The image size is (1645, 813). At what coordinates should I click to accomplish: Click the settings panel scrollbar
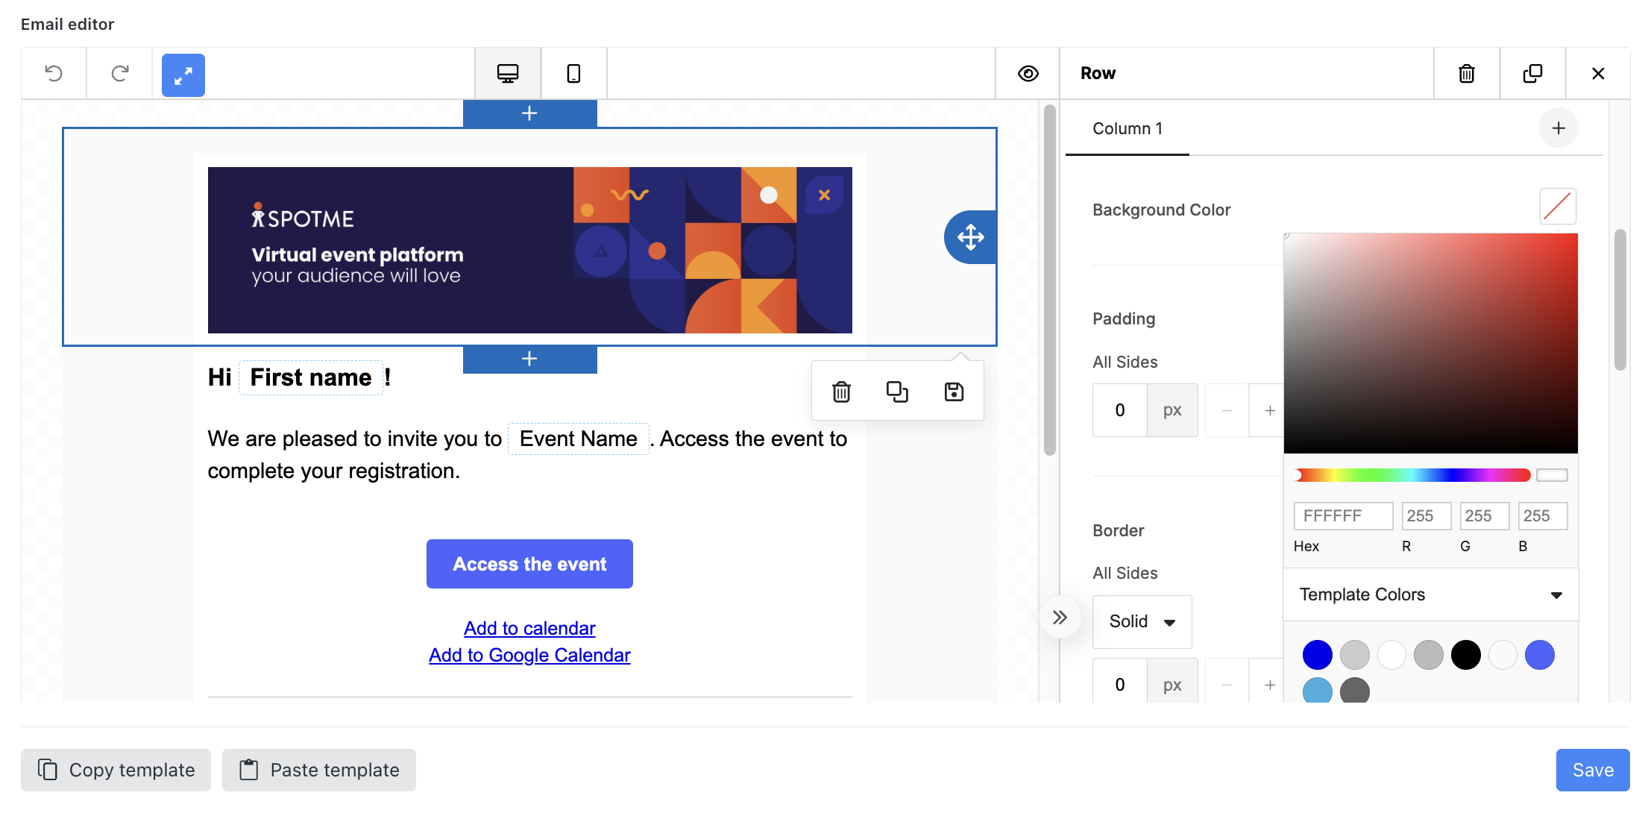point(1620,298)
